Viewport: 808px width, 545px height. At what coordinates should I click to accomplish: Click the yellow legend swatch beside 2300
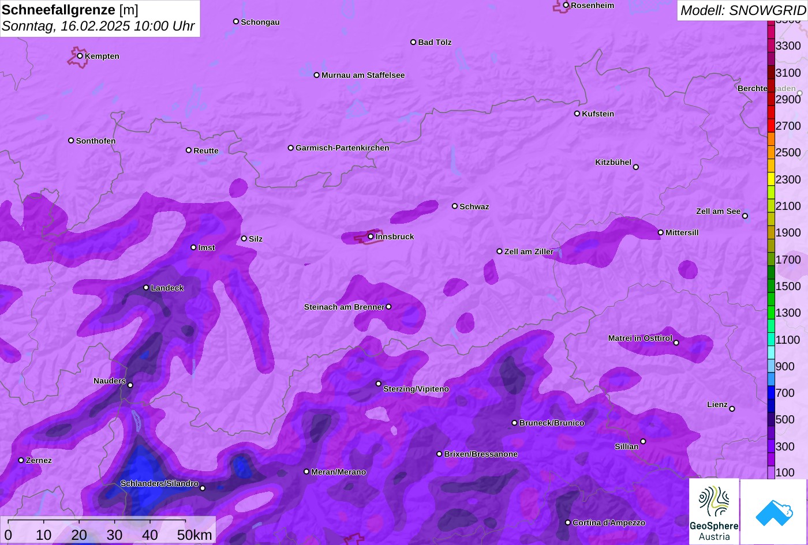[x=771, y=179]
